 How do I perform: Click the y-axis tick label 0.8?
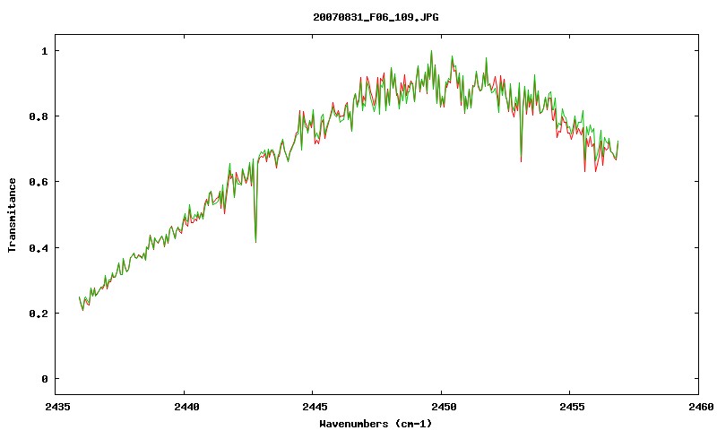coord(39,116)
